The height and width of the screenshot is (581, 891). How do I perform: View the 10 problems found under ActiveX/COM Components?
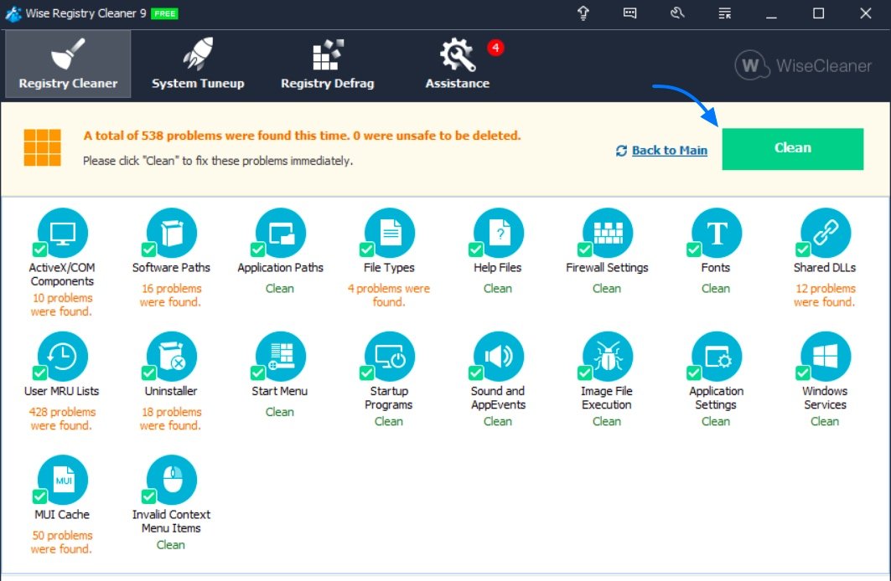coord(62,305)
